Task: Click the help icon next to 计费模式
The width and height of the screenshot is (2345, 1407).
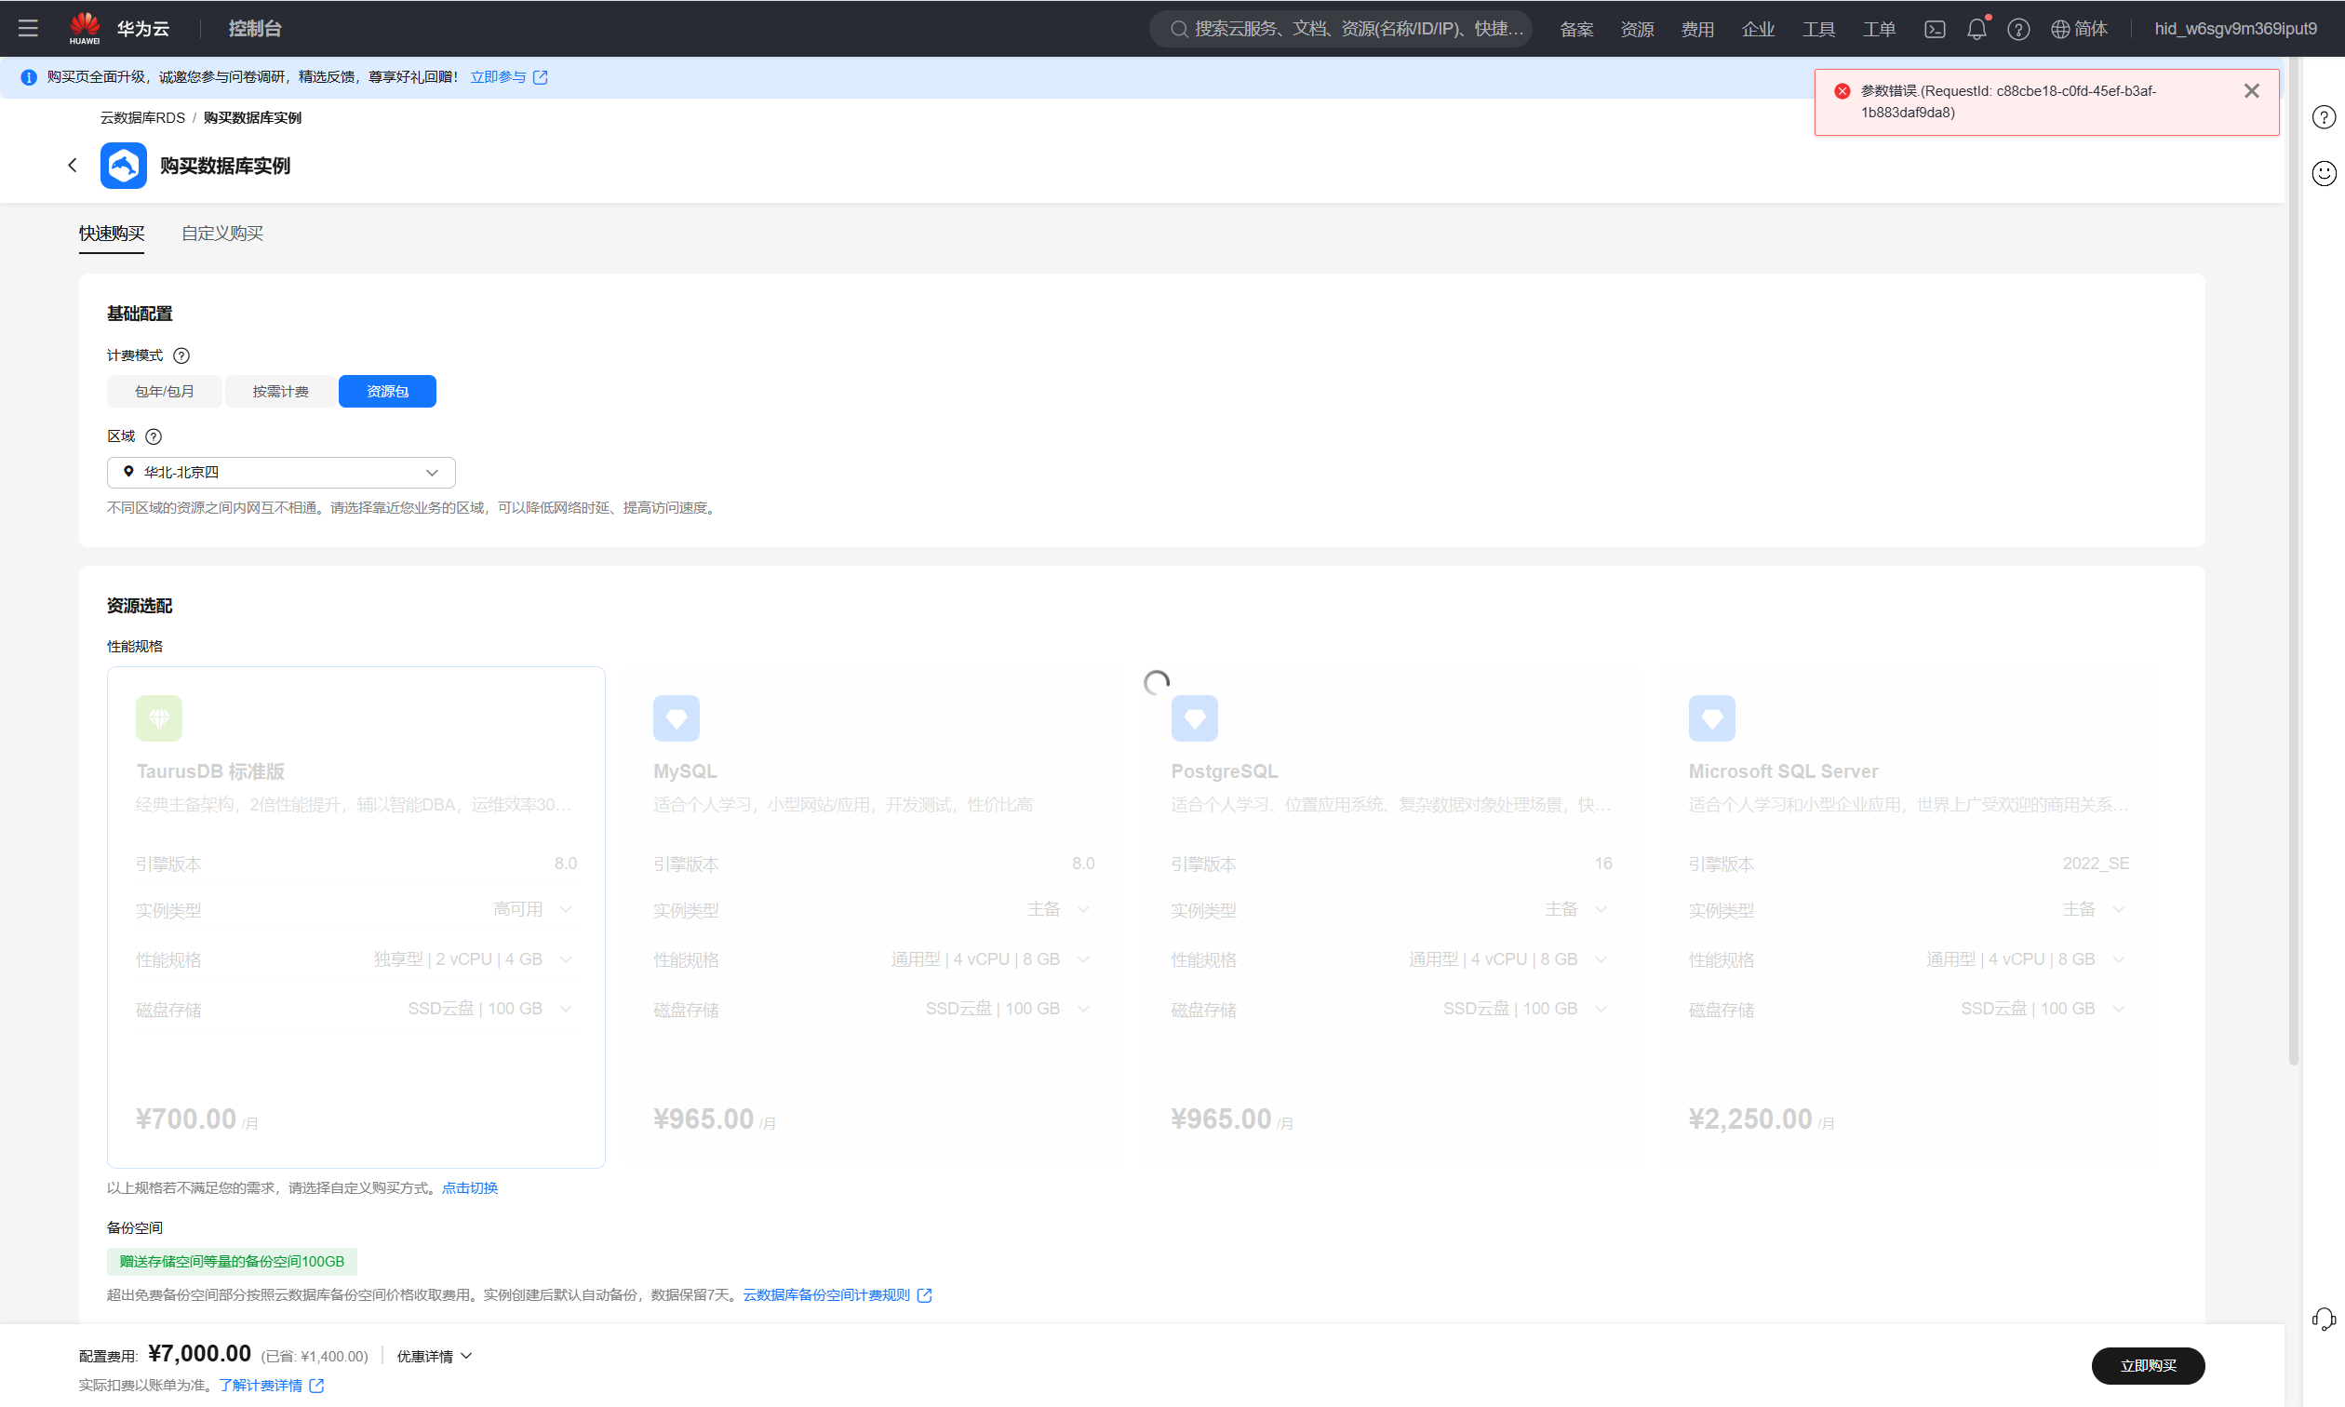Action: [x=181, y=355]
